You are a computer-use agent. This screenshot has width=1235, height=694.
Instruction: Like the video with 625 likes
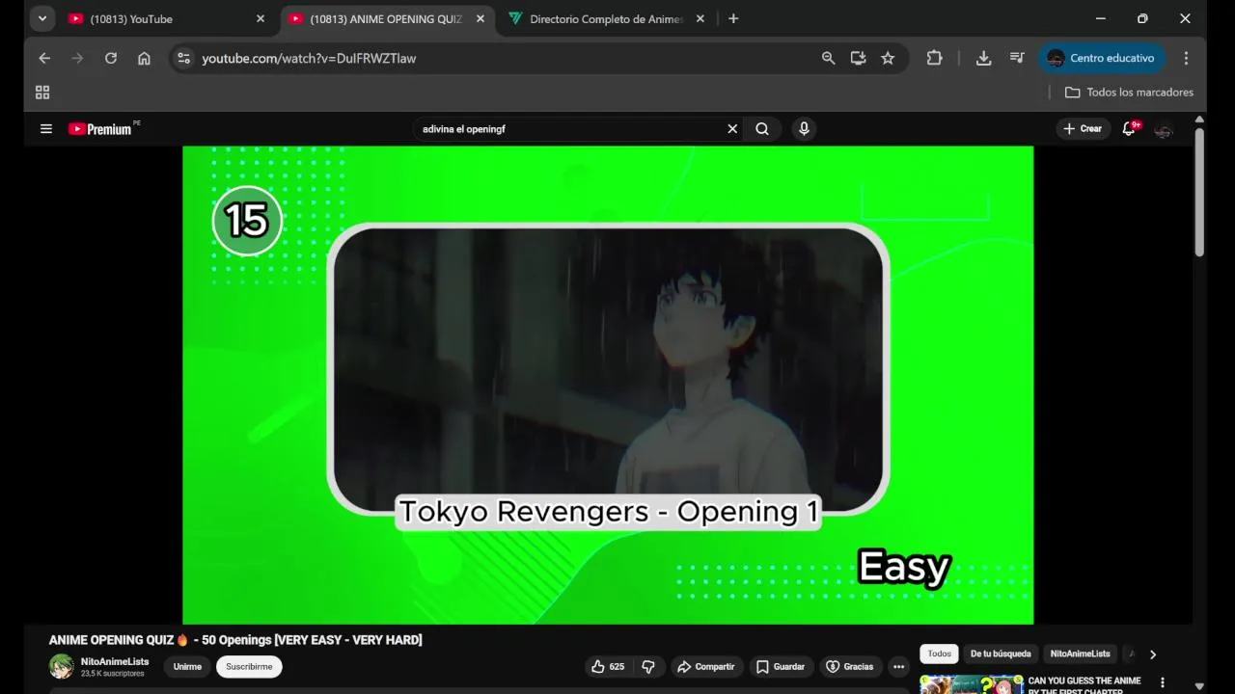608,666
